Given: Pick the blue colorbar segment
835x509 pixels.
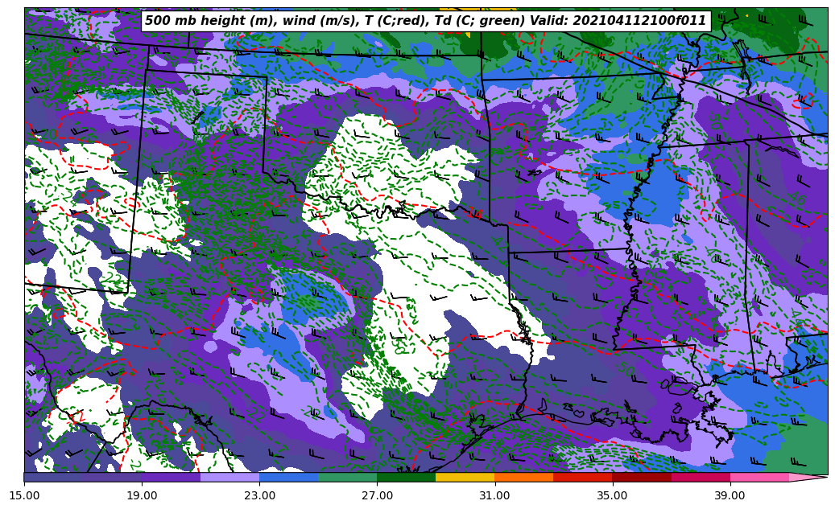Looking at the screenshot, I should (288, 477).
